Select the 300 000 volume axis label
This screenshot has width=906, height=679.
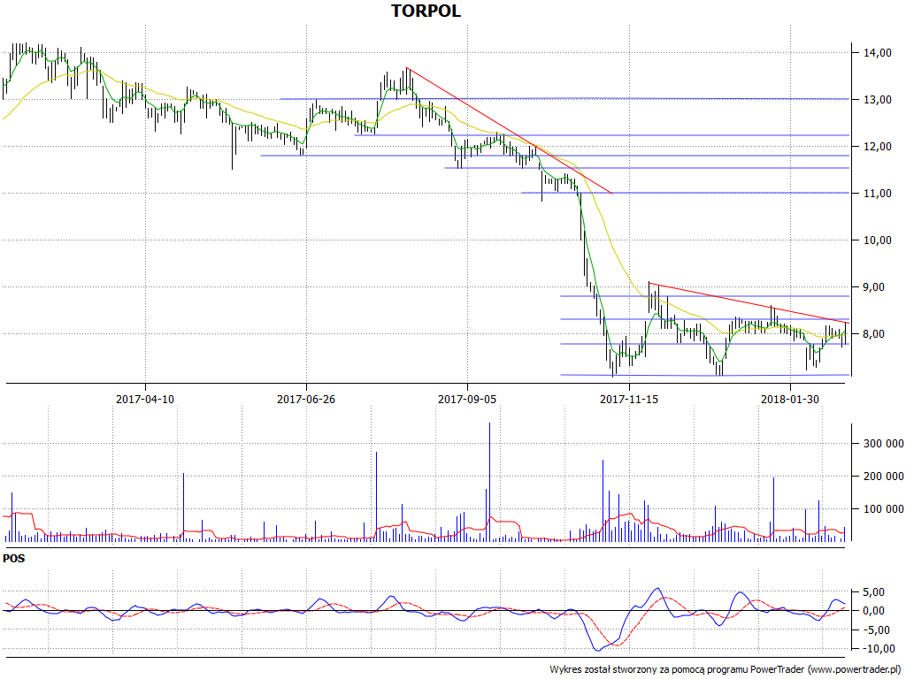884,444
